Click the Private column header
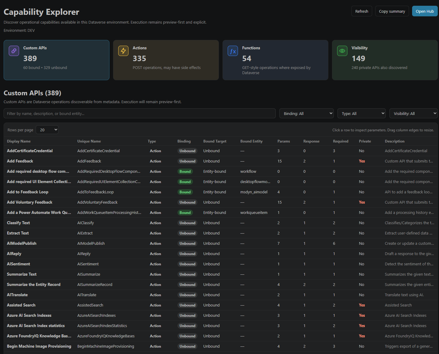The width and height of the screenshot is (439, 354). pos(365,141)
